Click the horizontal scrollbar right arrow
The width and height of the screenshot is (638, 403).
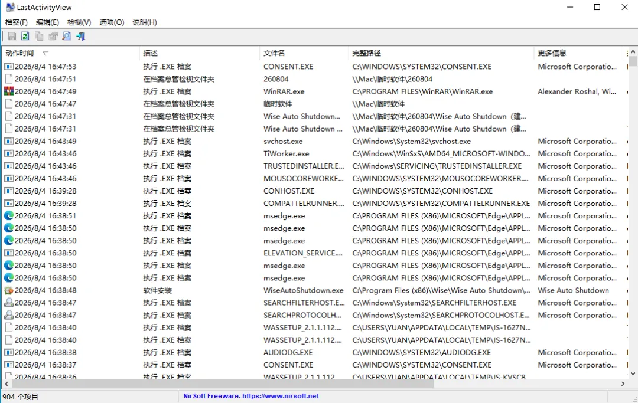click(x=623, y=384)
